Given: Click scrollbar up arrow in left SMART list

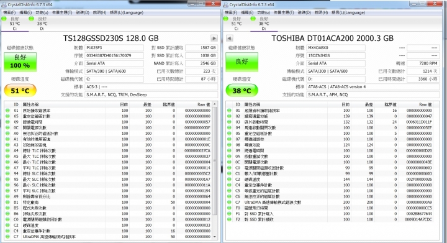Looking at the screenshot, I should tap(214, 104).
